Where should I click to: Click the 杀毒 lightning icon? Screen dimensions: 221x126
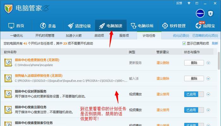click(x=43, y=26)
